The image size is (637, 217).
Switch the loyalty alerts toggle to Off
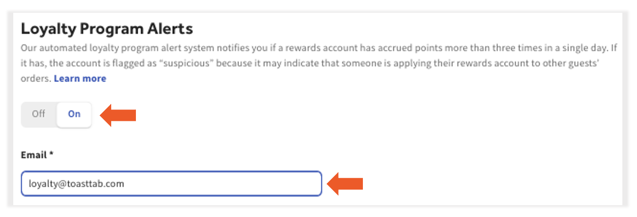pos(39,114)
